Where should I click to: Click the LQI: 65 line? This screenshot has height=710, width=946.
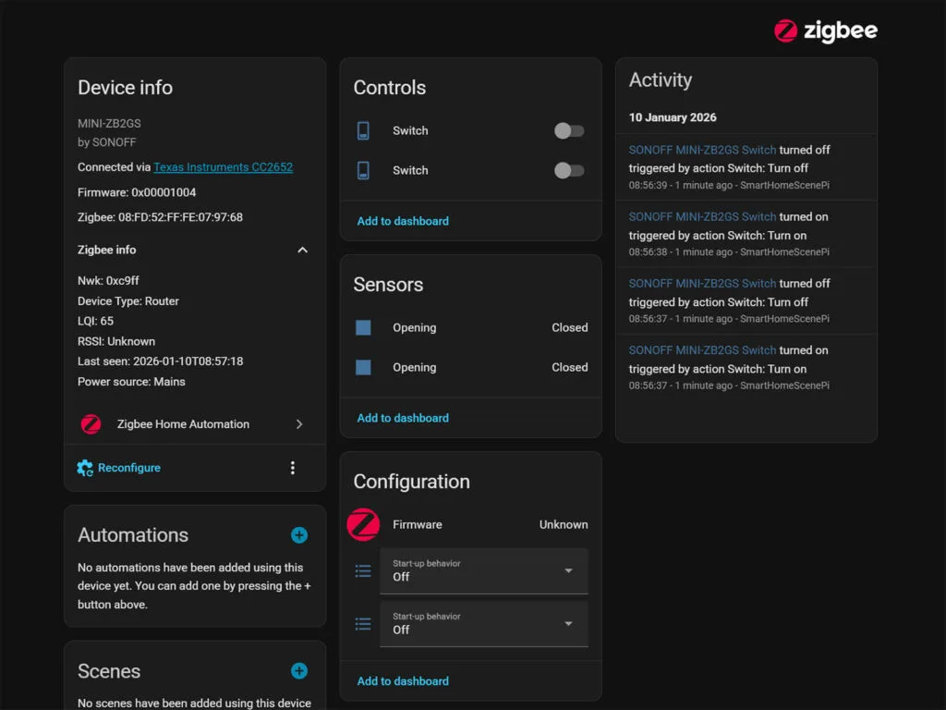95,321
